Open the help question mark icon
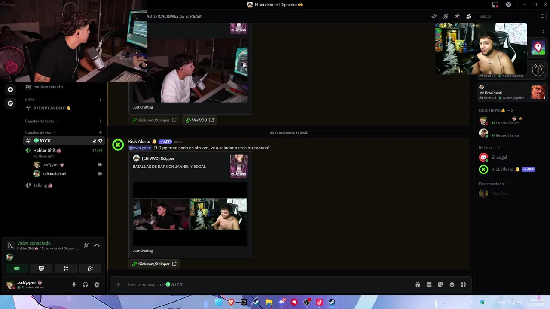Image resolution: width=550 pixels, height=309 pixels. tap(508, 5)
